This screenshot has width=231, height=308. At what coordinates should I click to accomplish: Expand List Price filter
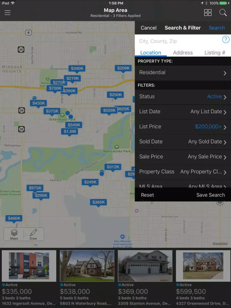coord(183,127)
